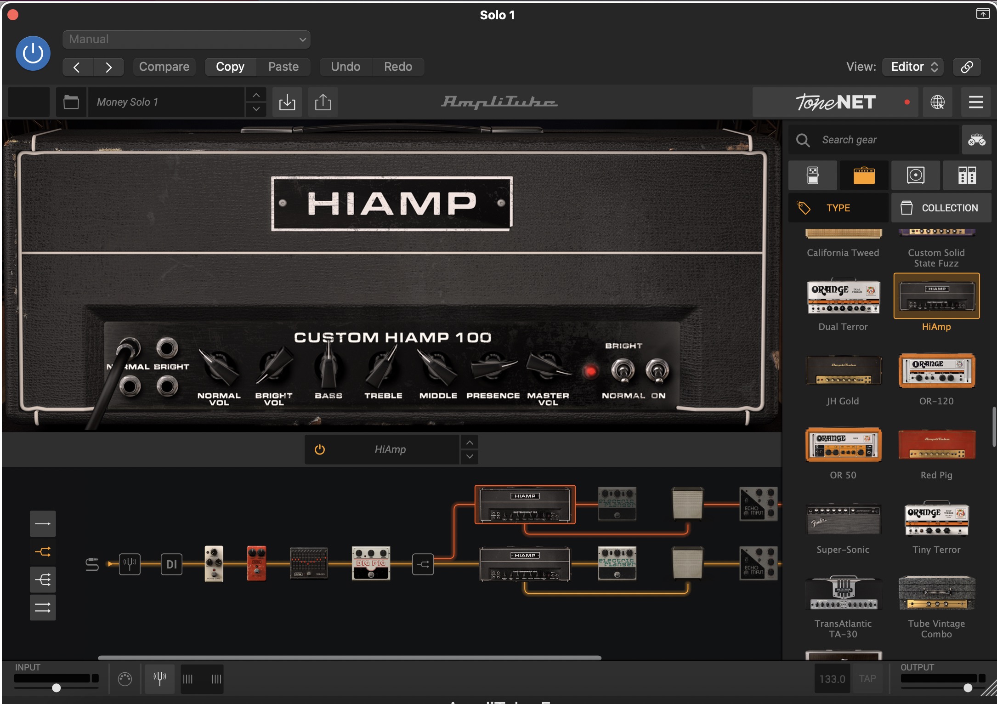Click the tuner block in signal chain
Screen dimensions: 997x704
[130, 564]
